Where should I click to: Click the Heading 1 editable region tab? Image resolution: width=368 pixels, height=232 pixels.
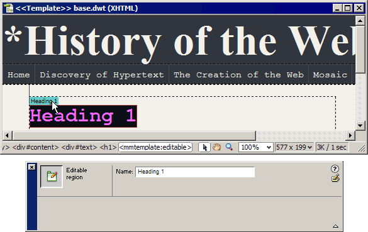tap(44, 101)
